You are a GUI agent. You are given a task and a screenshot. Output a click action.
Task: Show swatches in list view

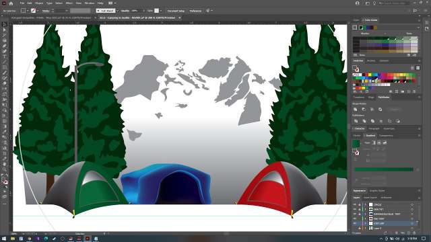[412, 68]
